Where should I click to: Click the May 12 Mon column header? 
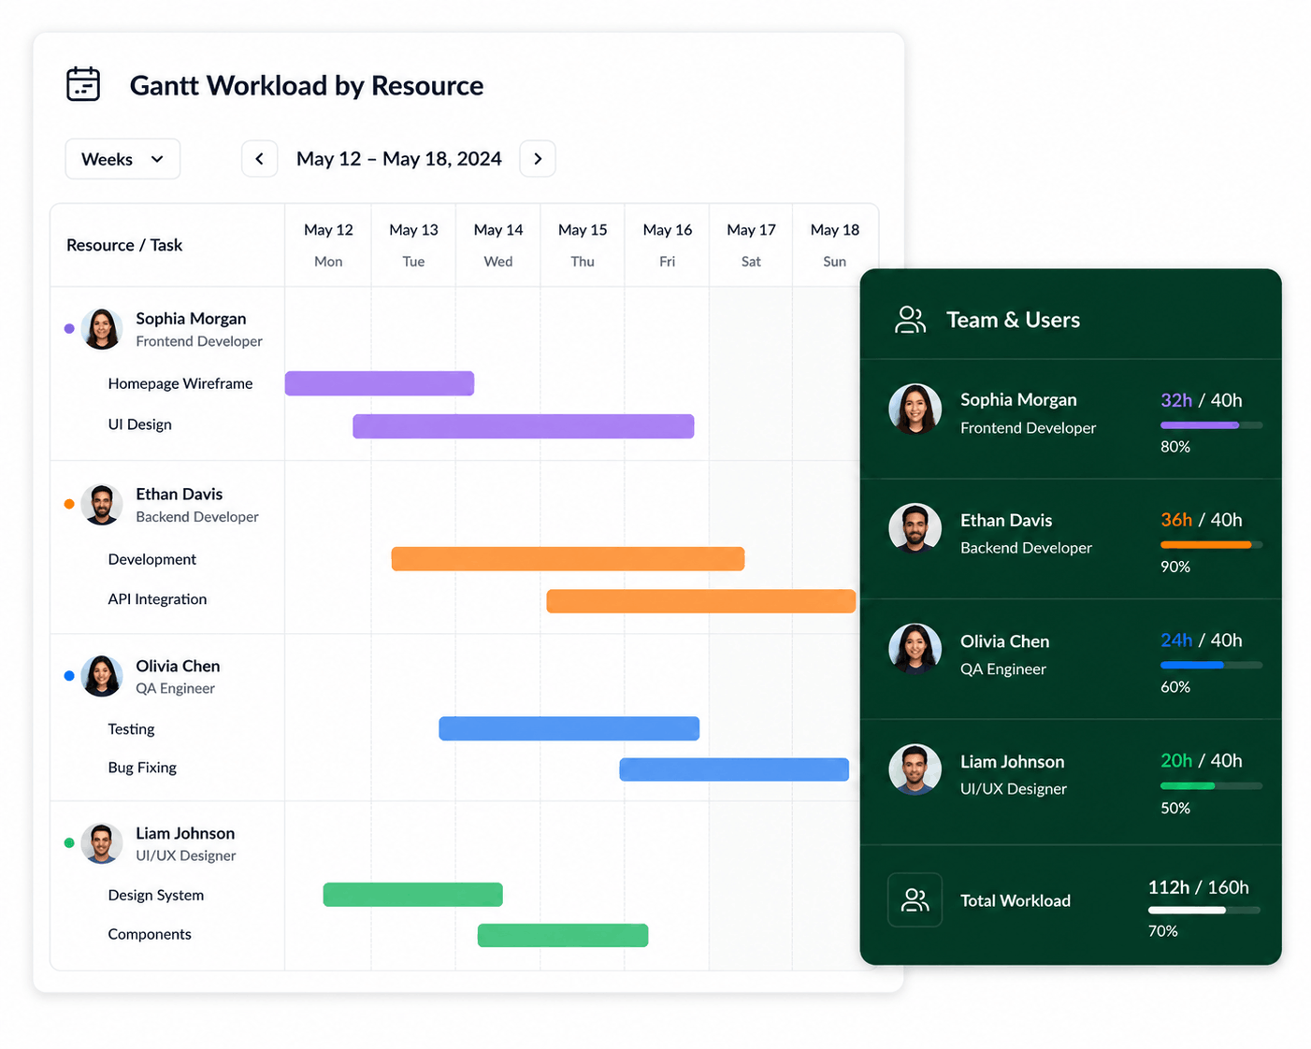[x=328, y=245]
